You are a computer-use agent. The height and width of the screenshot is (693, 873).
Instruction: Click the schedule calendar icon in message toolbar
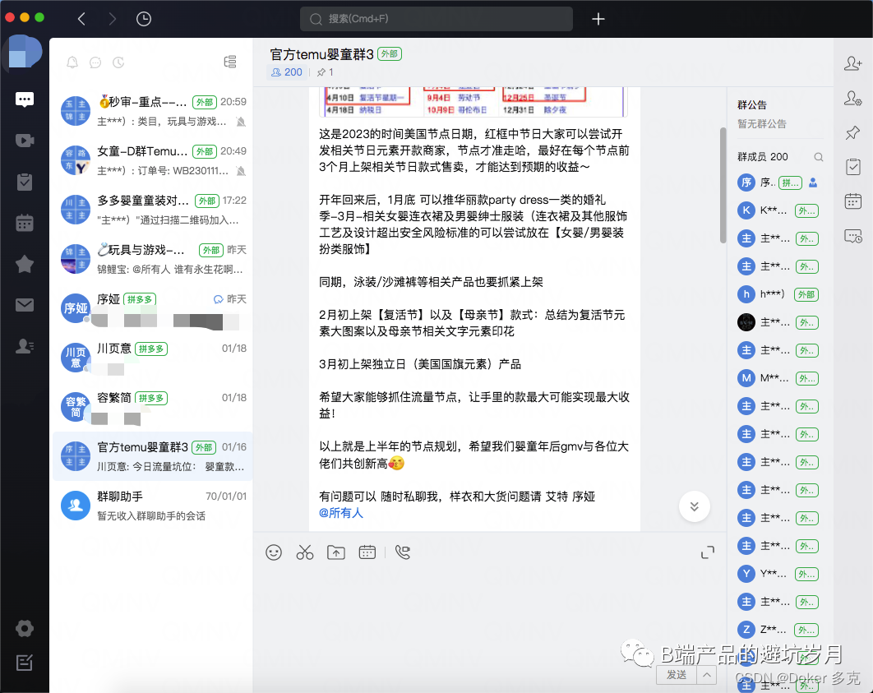(367, 552)
